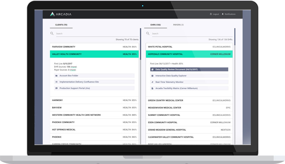Viewport: 285px width, 164px height.
Task: Click the Production Support Portal icon
Action: [x=56, y=88]
